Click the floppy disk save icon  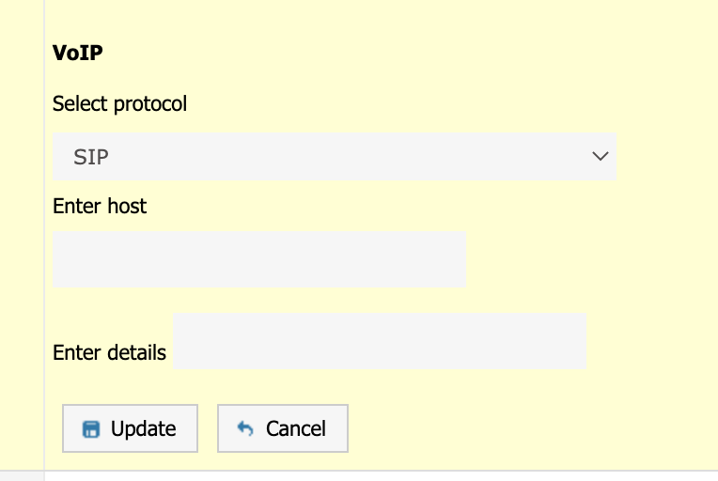(91, 429)
